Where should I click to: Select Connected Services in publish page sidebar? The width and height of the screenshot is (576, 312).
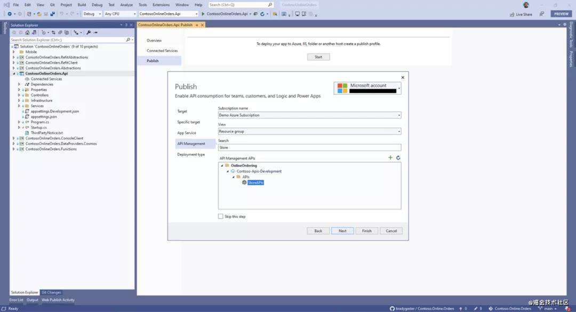[162, 51]
